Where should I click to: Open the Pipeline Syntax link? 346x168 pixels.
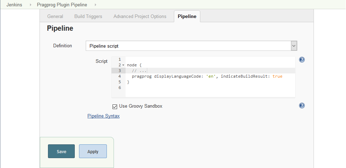pyautogui.click(x=103, y=116)
